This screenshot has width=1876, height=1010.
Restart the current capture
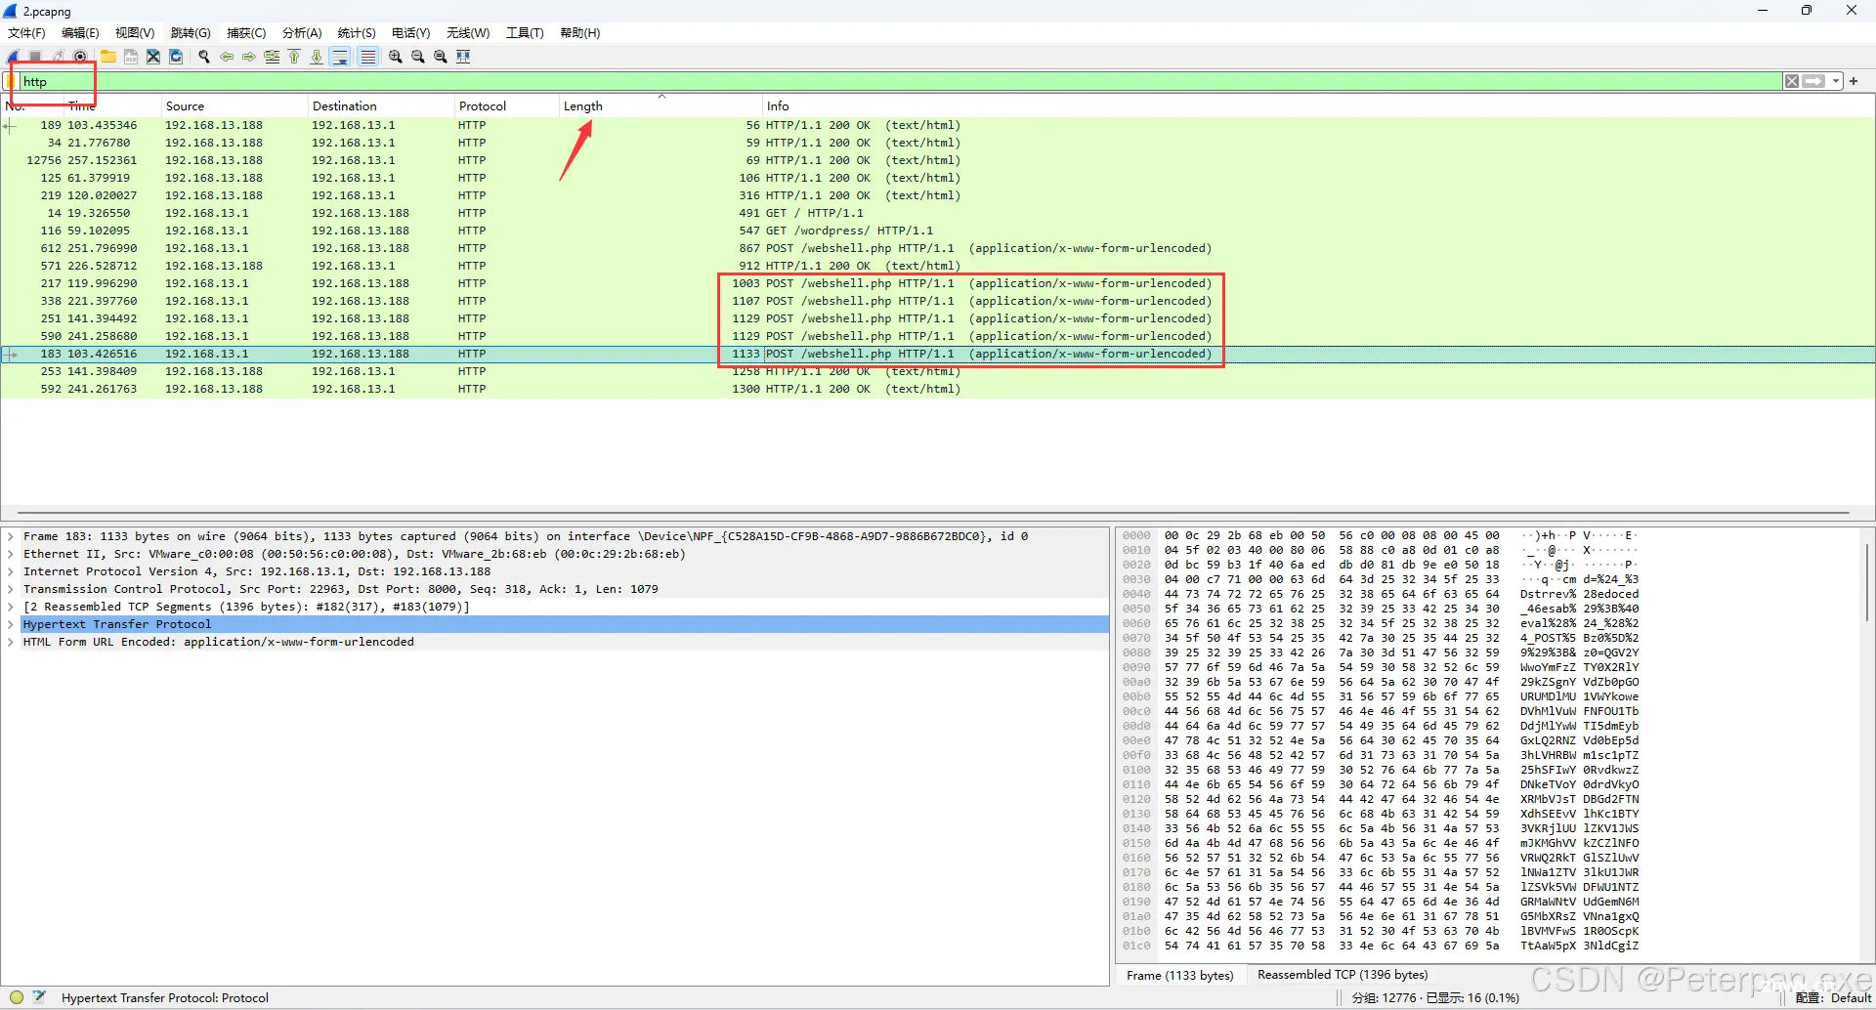(x=58, y=57)
